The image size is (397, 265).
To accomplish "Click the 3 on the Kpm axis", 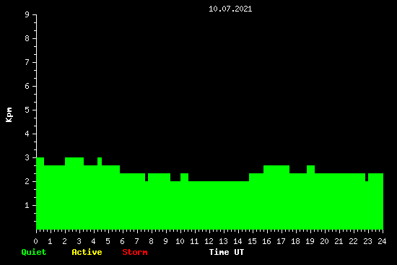I will pyautogui.click(x=27, y=157).
